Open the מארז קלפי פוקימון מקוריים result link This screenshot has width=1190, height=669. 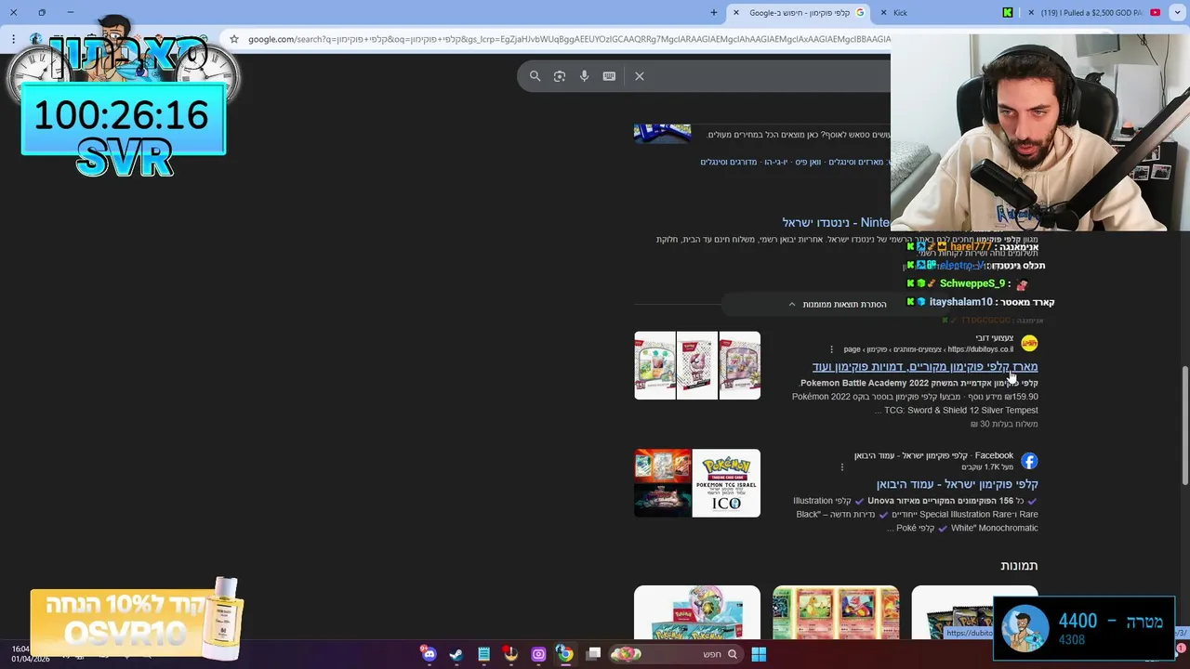coord(925,367)
